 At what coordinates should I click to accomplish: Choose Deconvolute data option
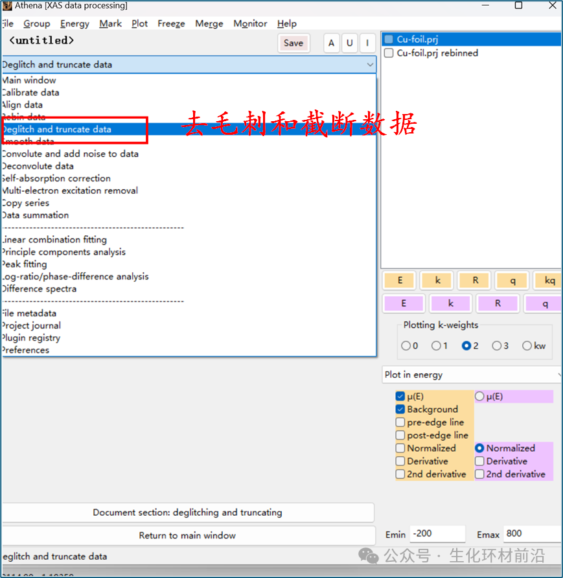tap(189, 166)
